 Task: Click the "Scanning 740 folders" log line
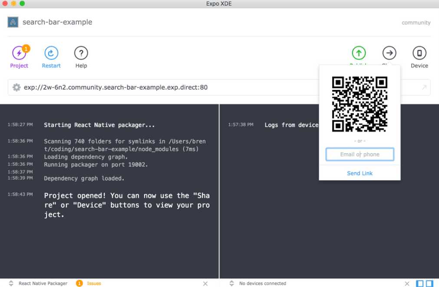click(x=125, y=145)
